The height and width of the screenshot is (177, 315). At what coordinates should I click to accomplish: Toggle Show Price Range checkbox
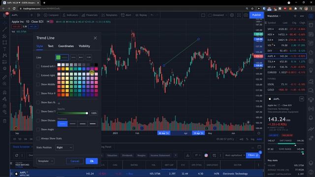(x=38, y=93)
